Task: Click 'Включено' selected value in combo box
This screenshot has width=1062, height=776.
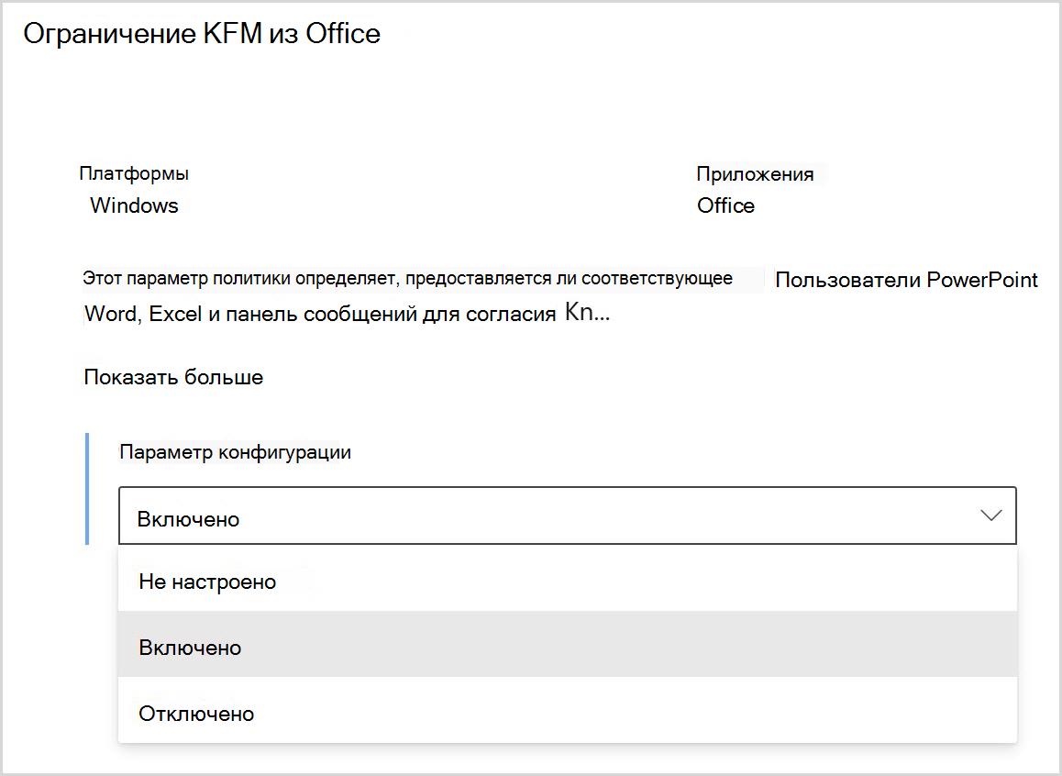Action: click(x=188, y=519)
